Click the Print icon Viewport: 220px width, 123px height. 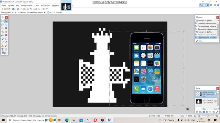[13, 9]
